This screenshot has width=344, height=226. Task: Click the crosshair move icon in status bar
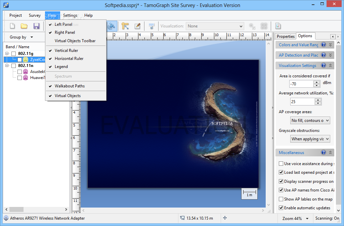225,218
